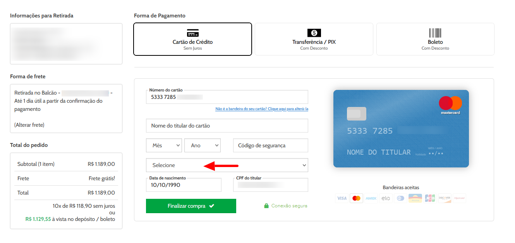Click the Boleto barcode icon
This screenshot has width=515, height=243.
(435, 33)
